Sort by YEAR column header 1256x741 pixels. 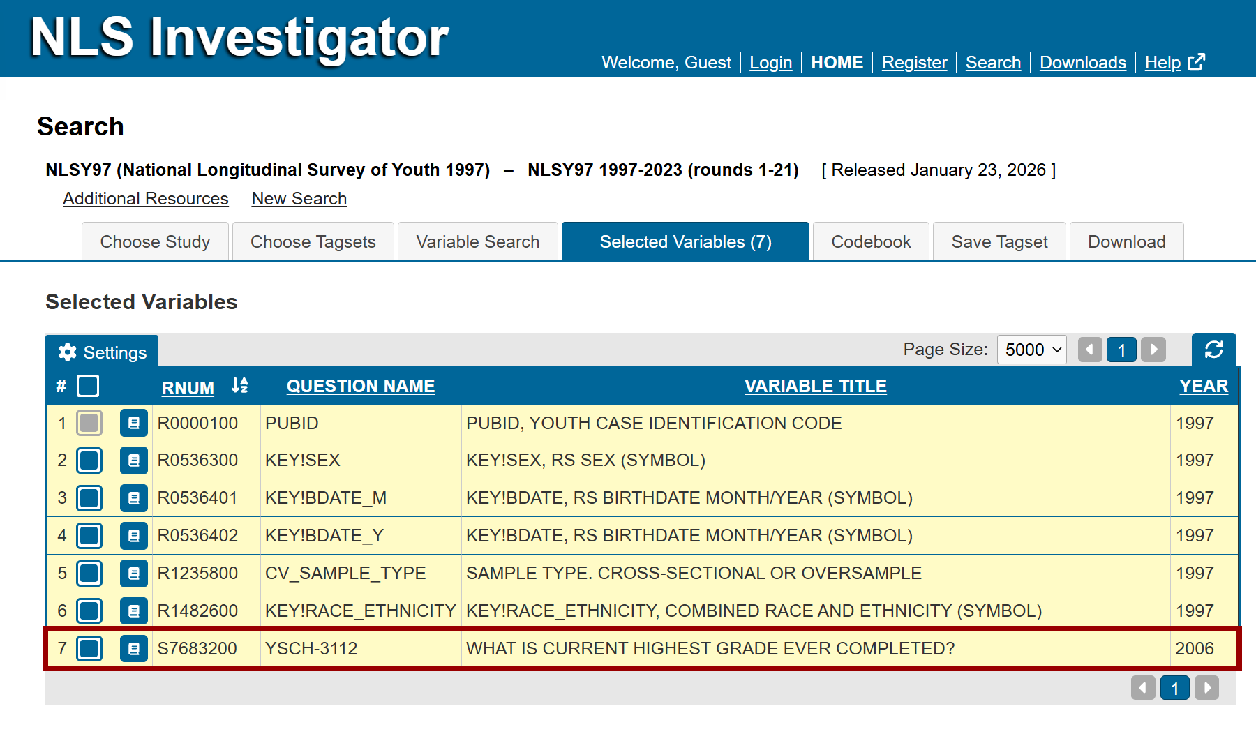point(1204,386)
